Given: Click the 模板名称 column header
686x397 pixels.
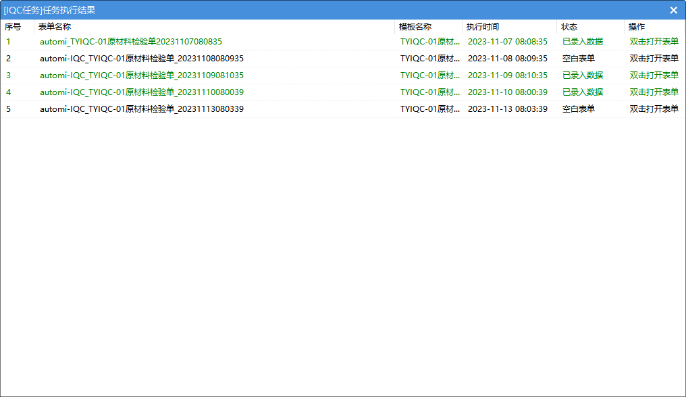Looking at the screenshot, I should click(x=415, y=27).
